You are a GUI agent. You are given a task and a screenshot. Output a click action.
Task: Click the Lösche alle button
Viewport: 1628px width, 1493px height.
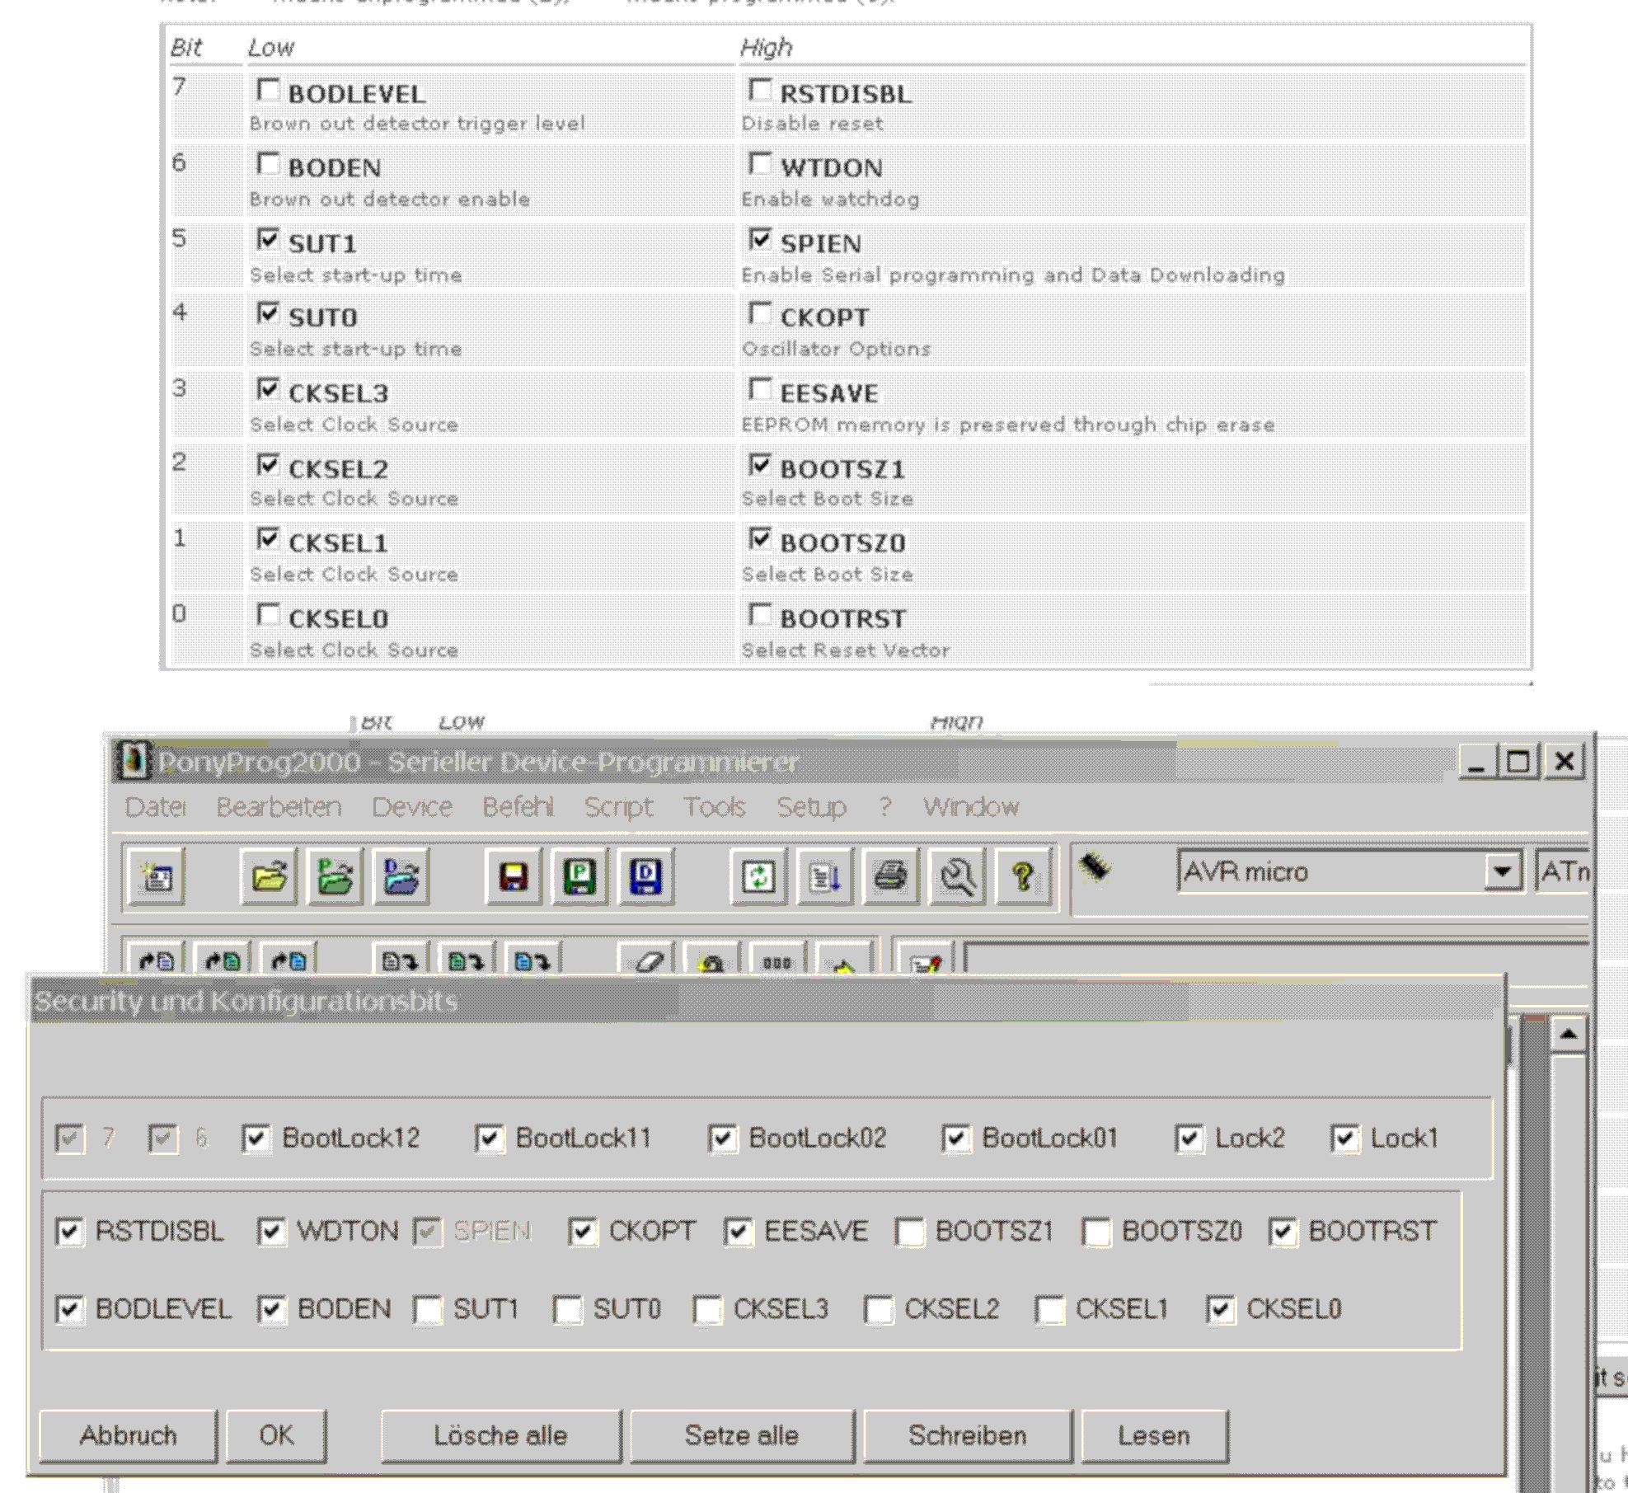(500, 1435)
